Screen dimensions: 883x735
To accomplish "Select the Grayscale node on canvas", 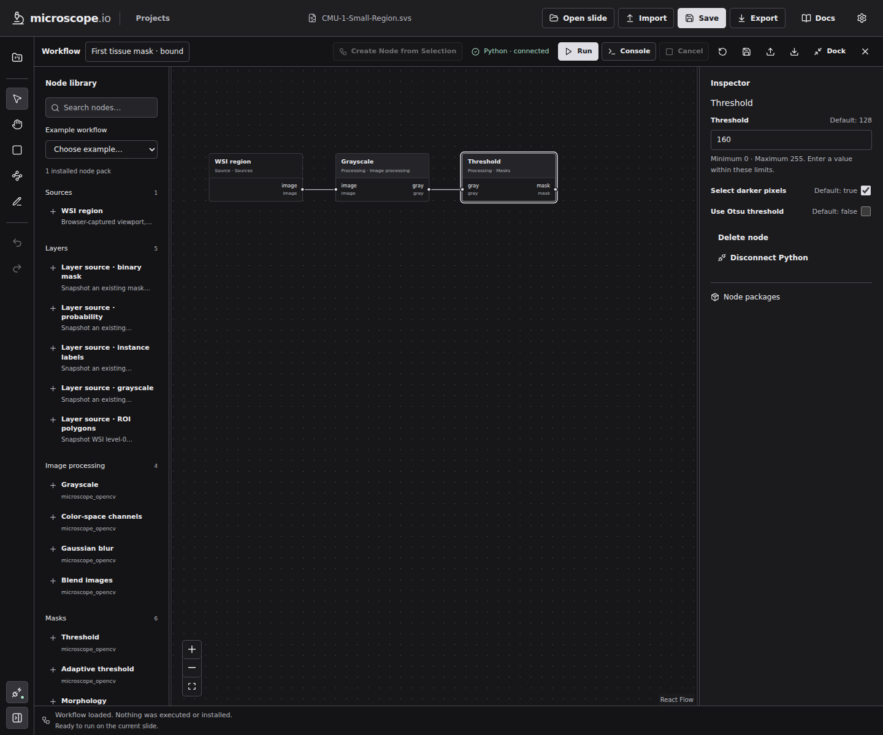I will [x=382, y=177].
